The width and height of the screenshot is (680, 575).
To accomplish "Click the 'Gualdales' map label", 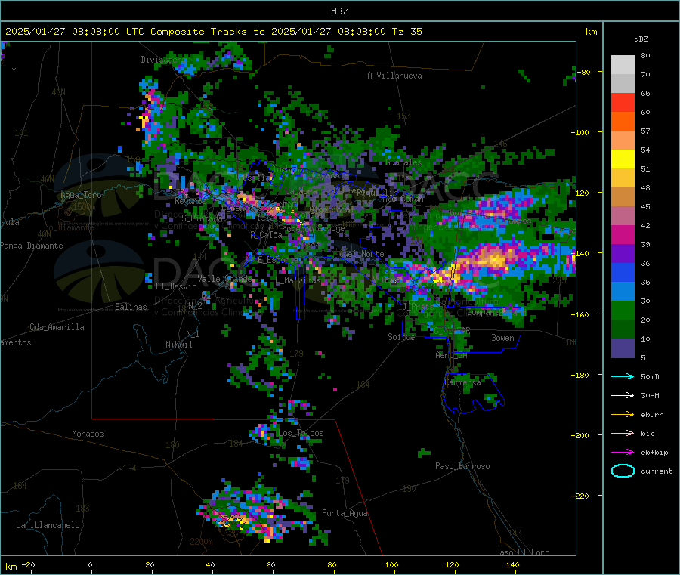I will pyautogui.click(x=403, y=162).
